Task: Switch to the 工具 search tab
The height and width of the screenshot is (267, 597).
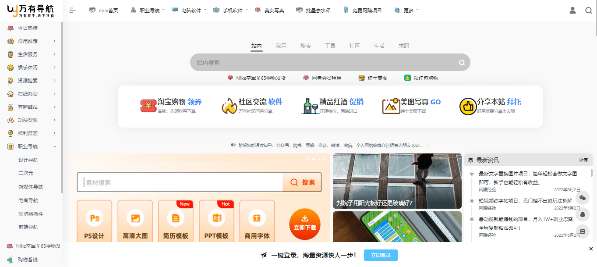Action: point(330,46)
